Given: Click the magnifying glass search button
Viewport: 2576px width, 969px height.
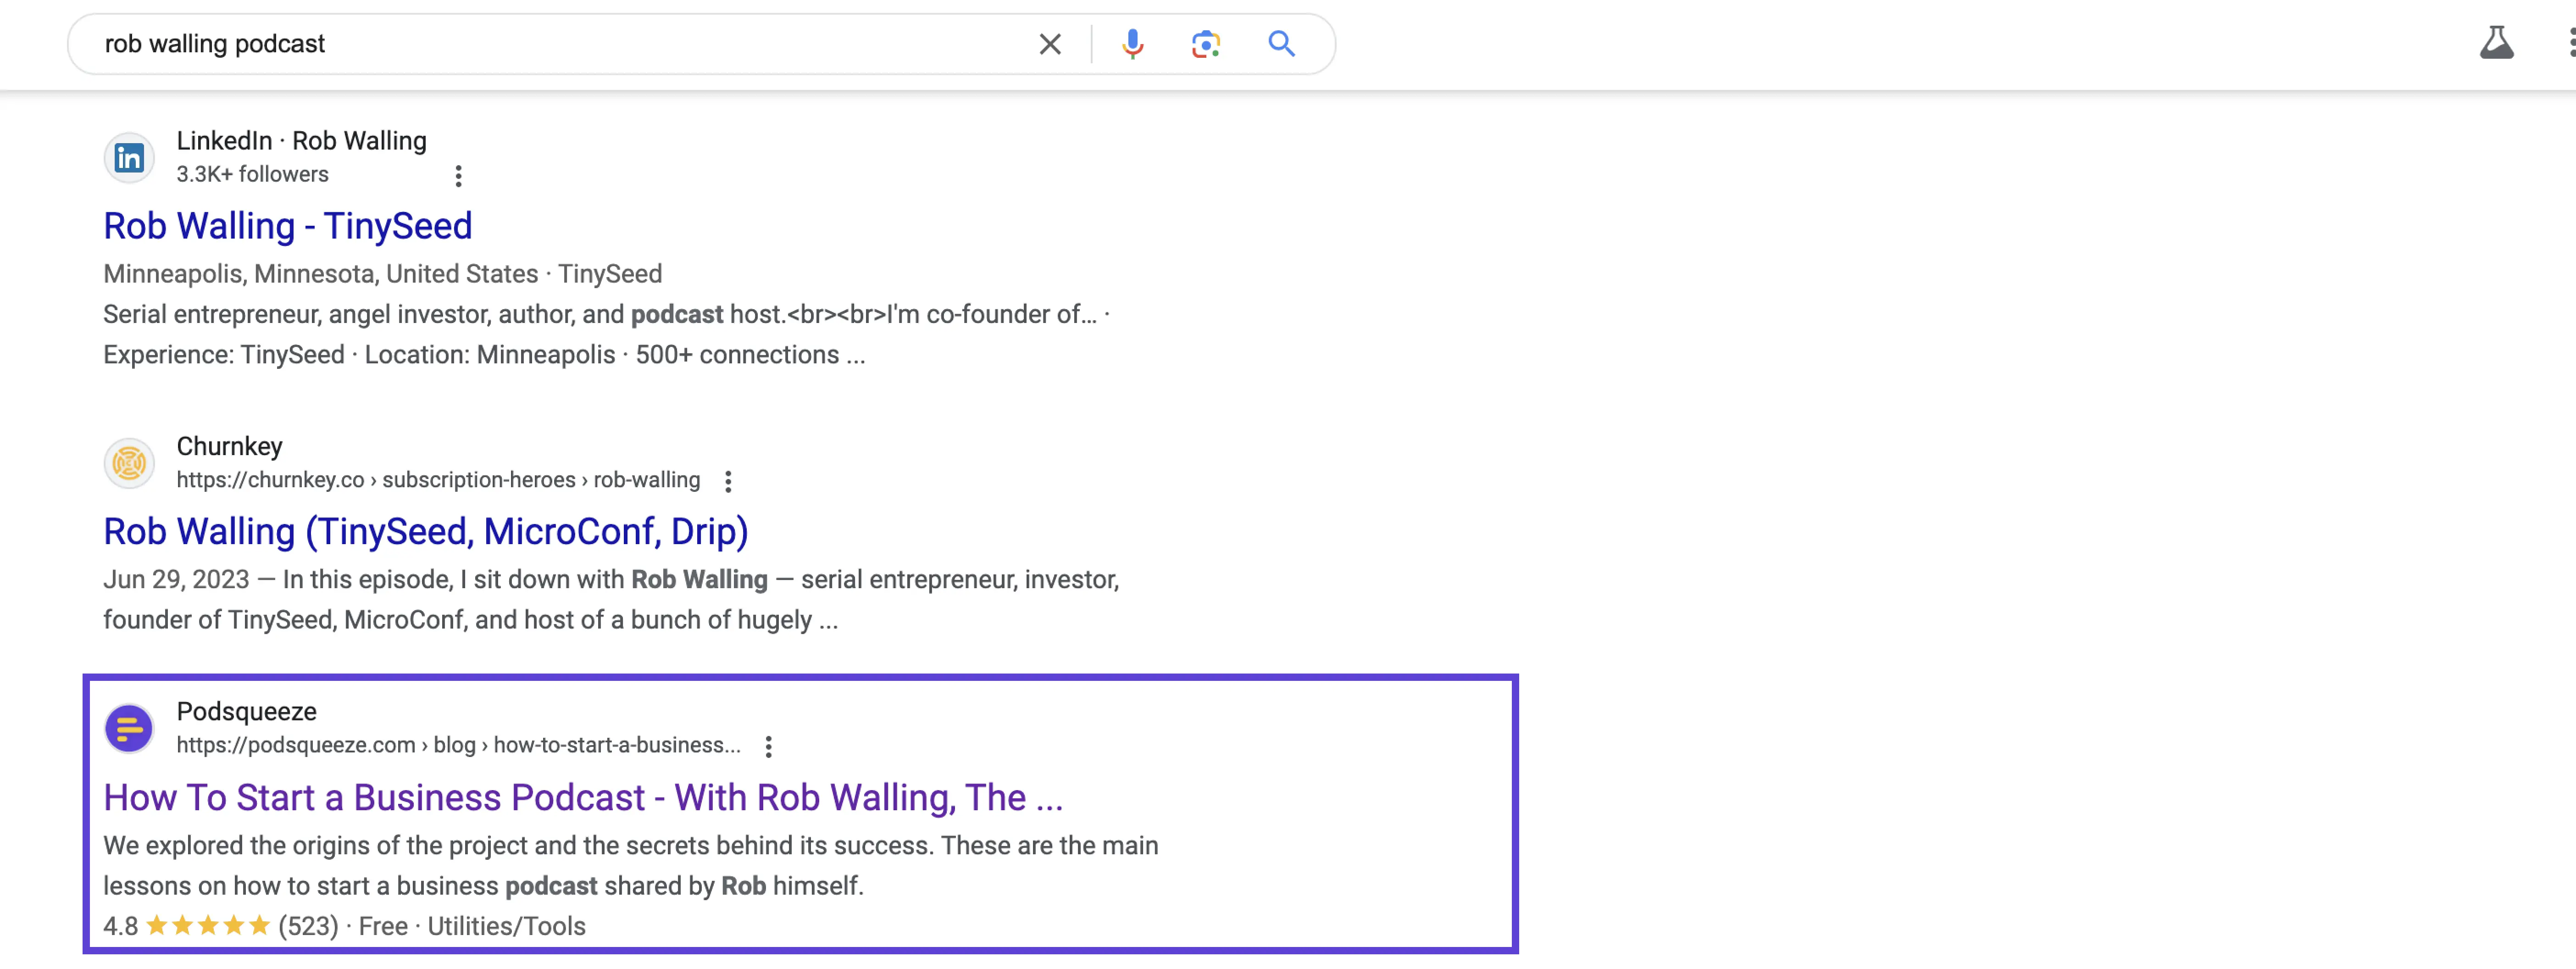Looking at the screenshot, I should [1281, 44].
